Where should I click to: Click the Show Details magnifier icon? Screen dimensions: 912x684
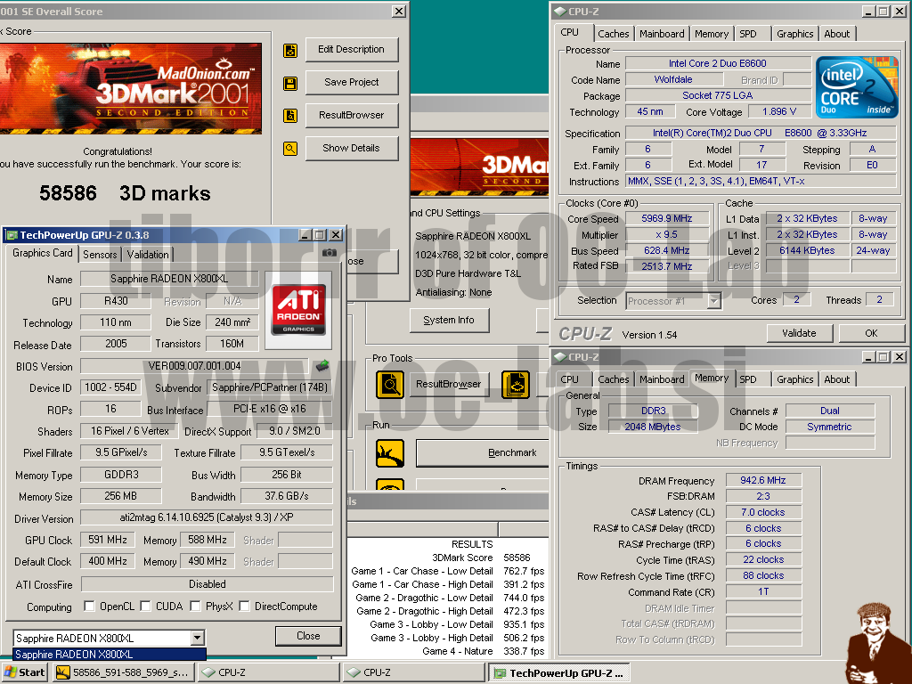[x=290, y=149]
